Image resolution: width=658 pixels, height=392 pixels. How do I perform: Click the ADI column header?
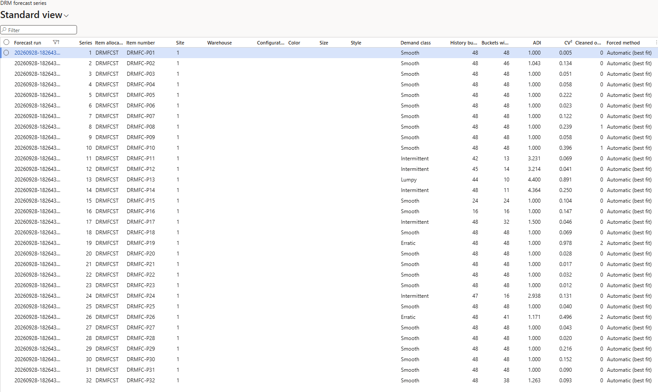(537, 43)
